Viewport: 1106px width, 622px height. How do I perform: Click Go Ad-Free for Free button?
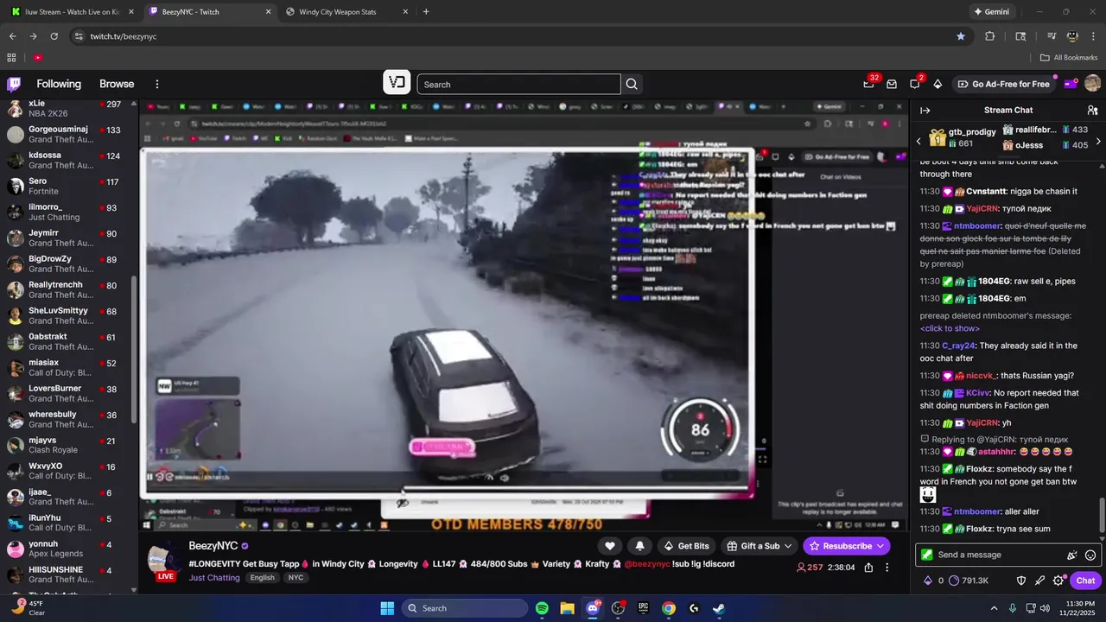(x=1002, y=84)
